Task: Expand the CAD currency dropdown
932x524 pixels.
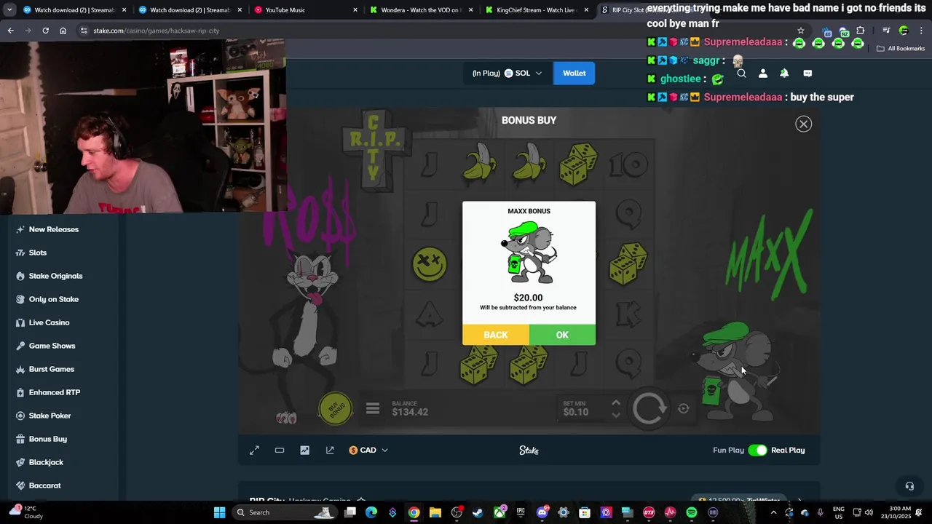Action: point(368,450)
